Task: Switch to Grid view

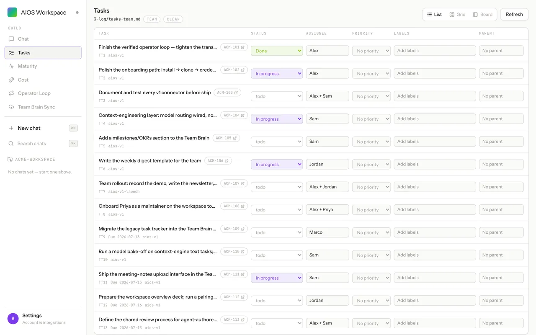Action: click(x=457, y=14)
